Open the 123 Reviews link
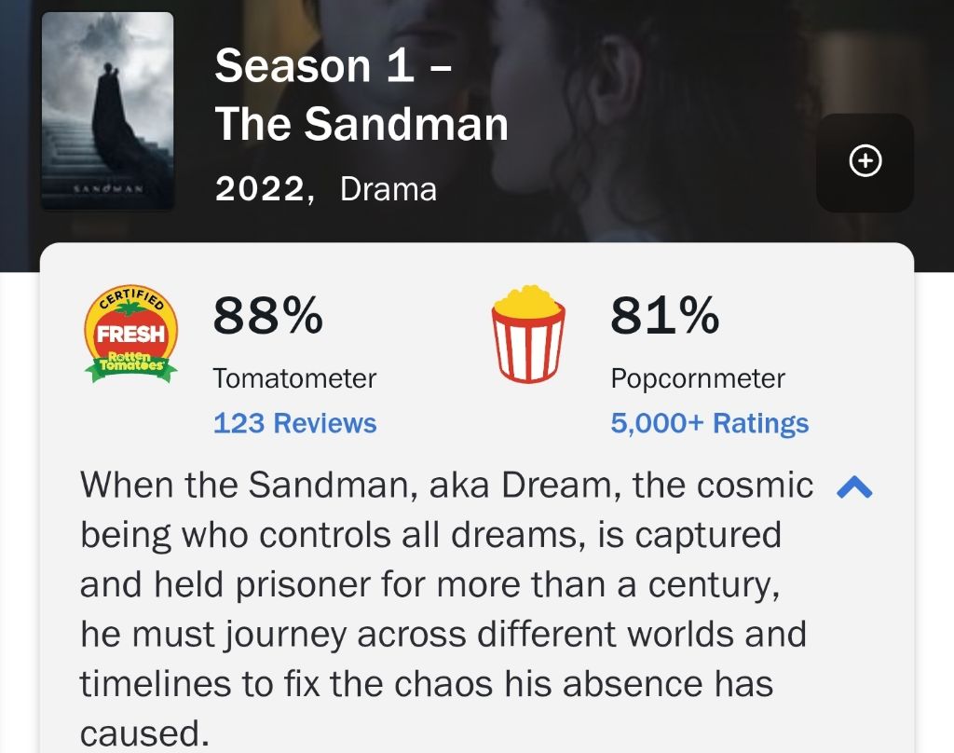The height and width of the screenshot is (753, 954). coord(294,423)
